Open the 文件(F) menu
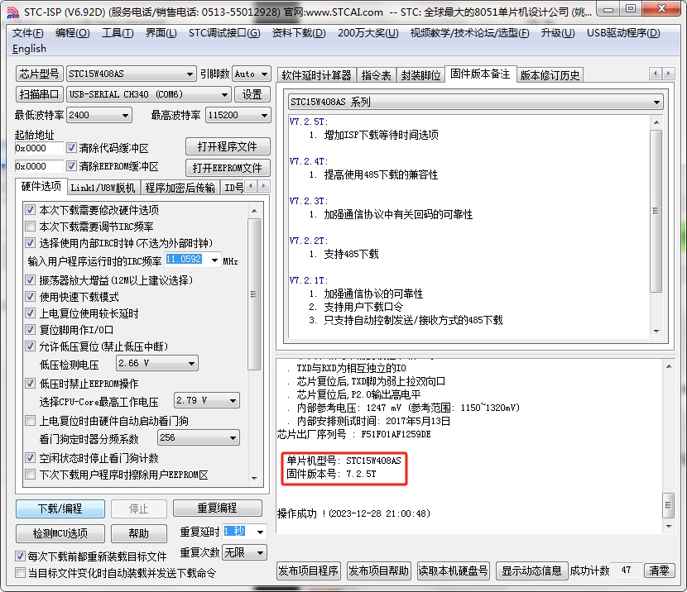 tap(28, 33)
